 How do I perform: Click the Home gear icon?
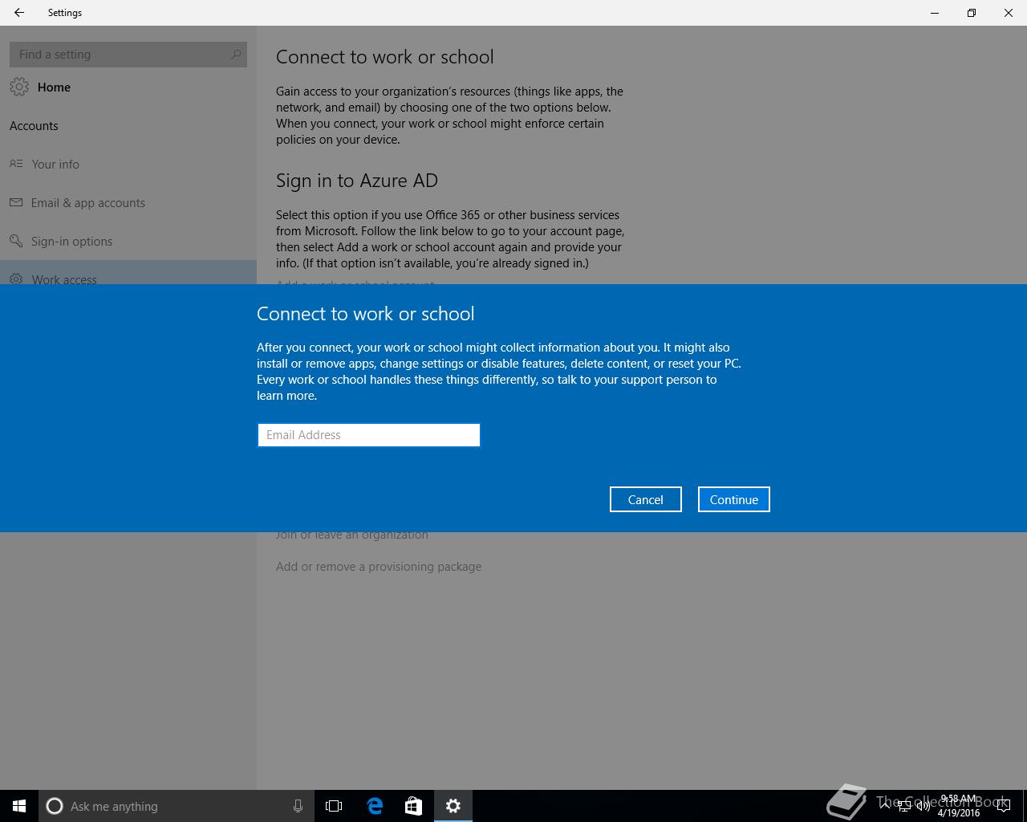coord(19,87)
